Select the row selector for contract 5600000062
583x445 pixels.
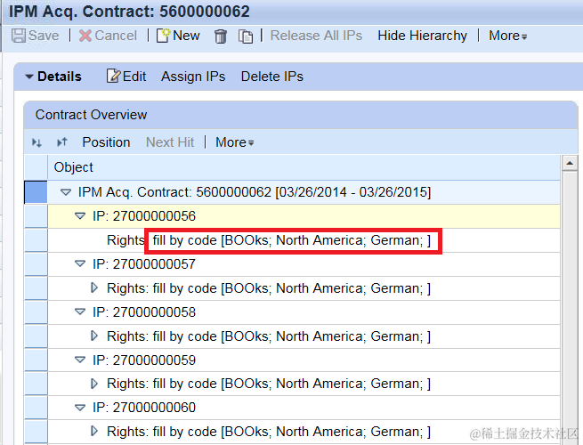pyautogui.click(x=36, y=192)
